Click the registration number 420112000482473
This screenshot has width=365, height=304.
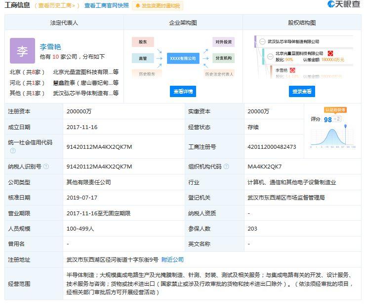(272, 147)
